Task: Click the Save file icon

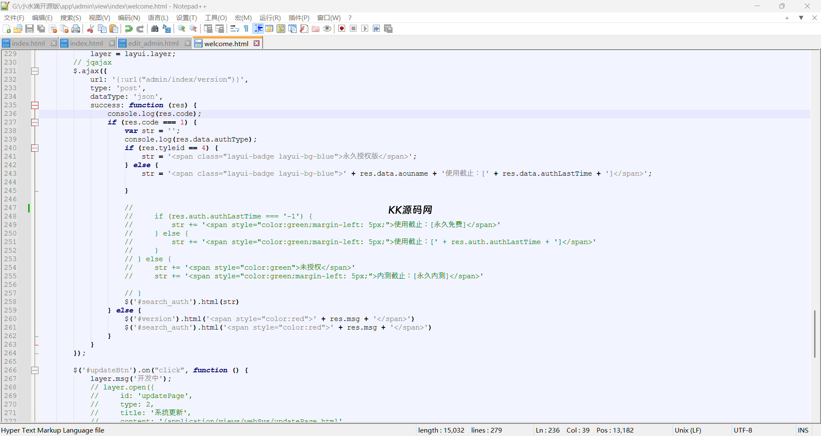Action: point(30,29)
